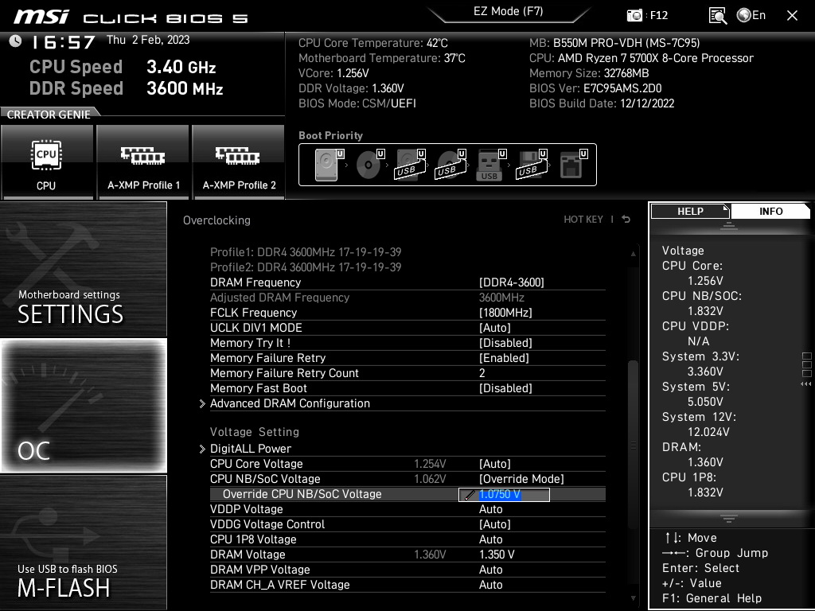Edit DRAM Voltage 1.350 V value
The image size is (815, 611).
click(x=497, y=555)
